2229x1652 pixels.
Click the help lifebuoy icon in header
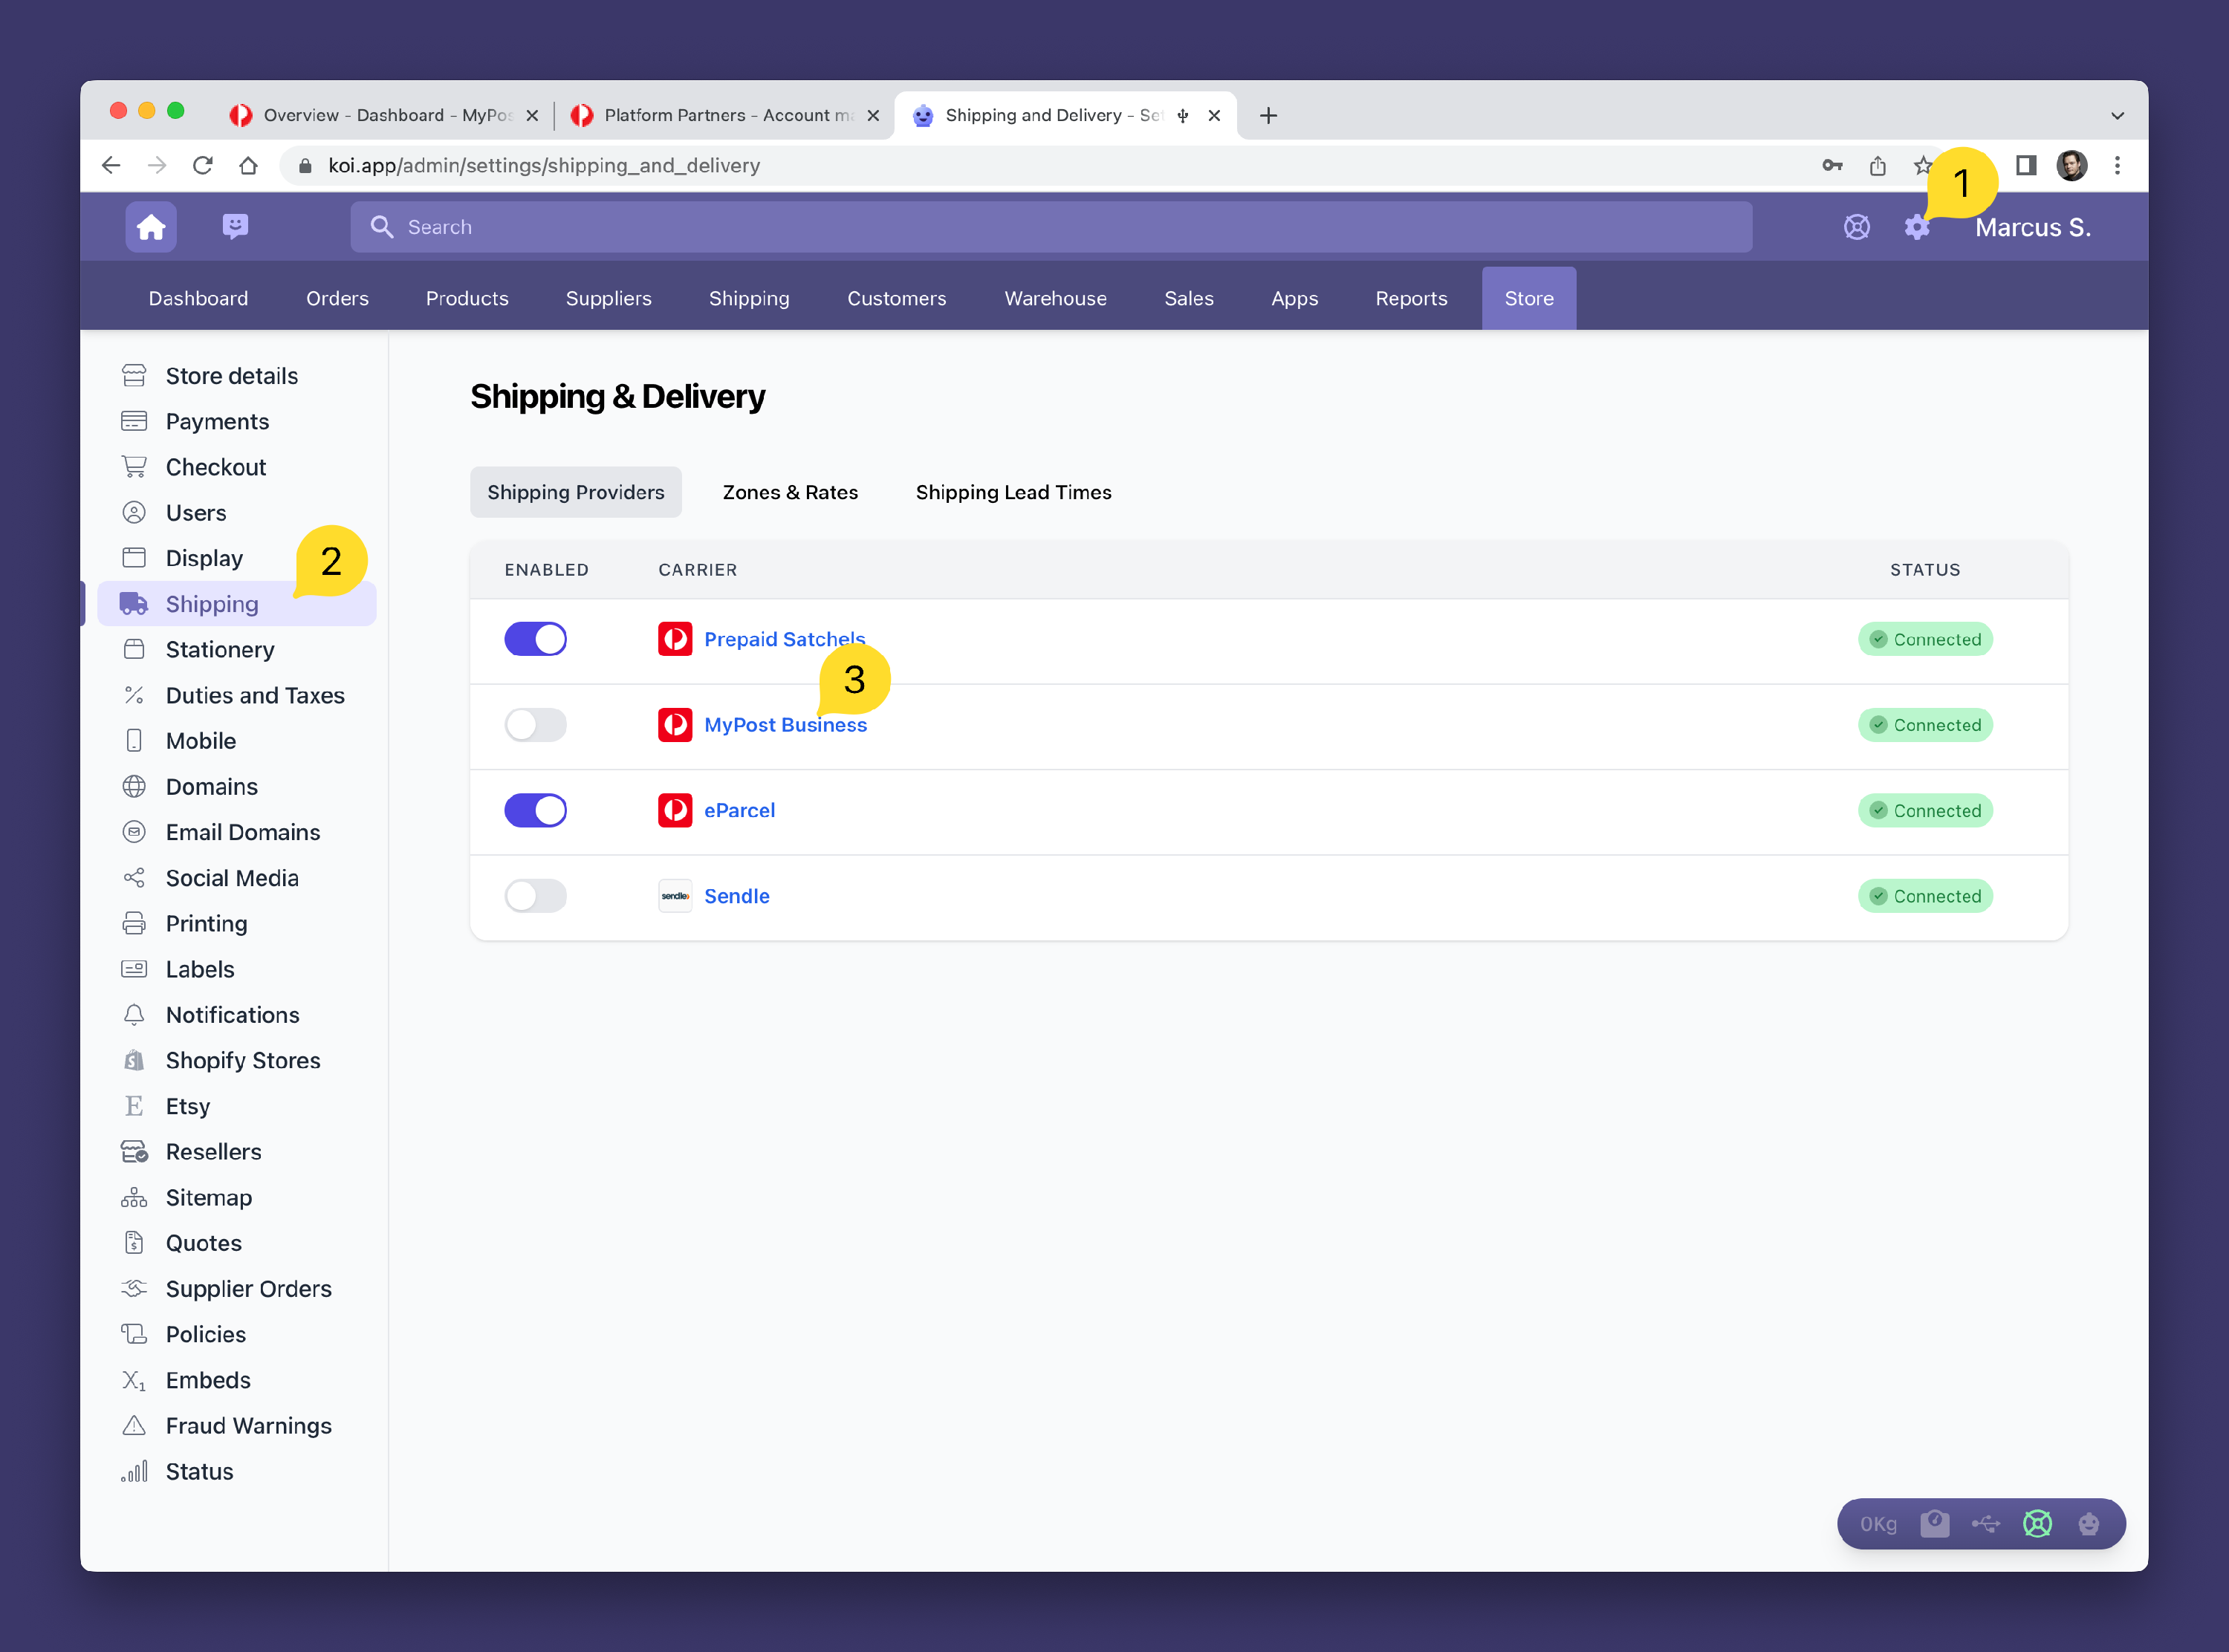1856,227
